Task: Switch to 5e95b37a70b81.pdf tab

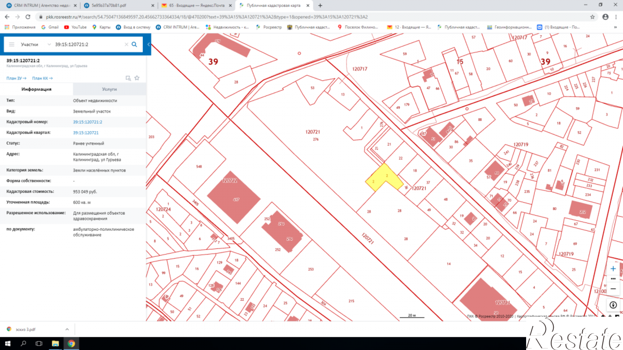Action: [x=119, y=5]
